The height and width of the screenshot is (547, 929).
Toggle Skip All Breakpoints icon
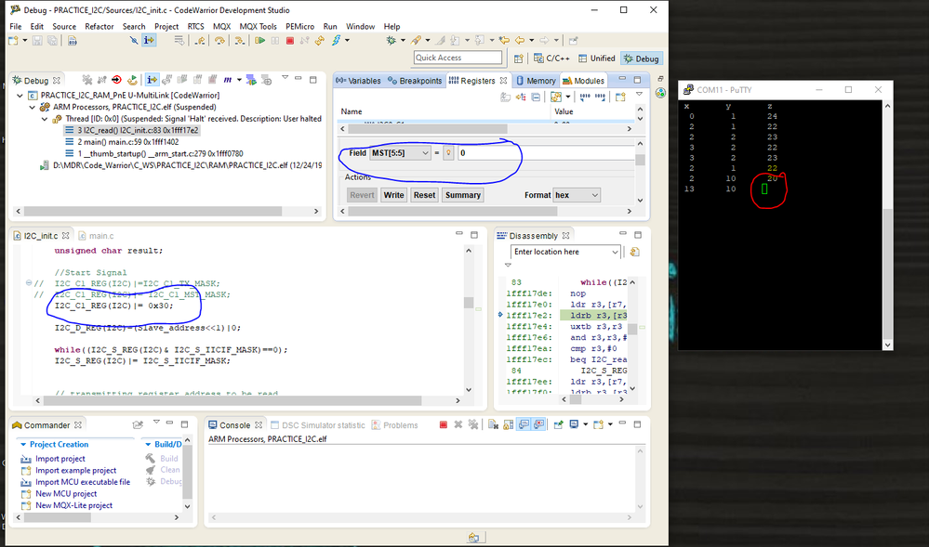click(134, 40)
